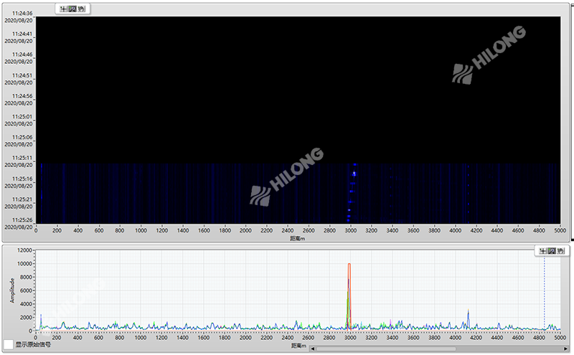Viewport: 574px width, 355px height.
Task: Click the 11:25:26 time axis label
Action: 22,220
